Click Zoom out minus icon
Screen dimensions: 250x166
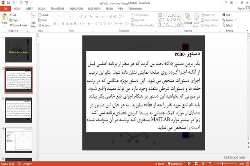(215, 164)
